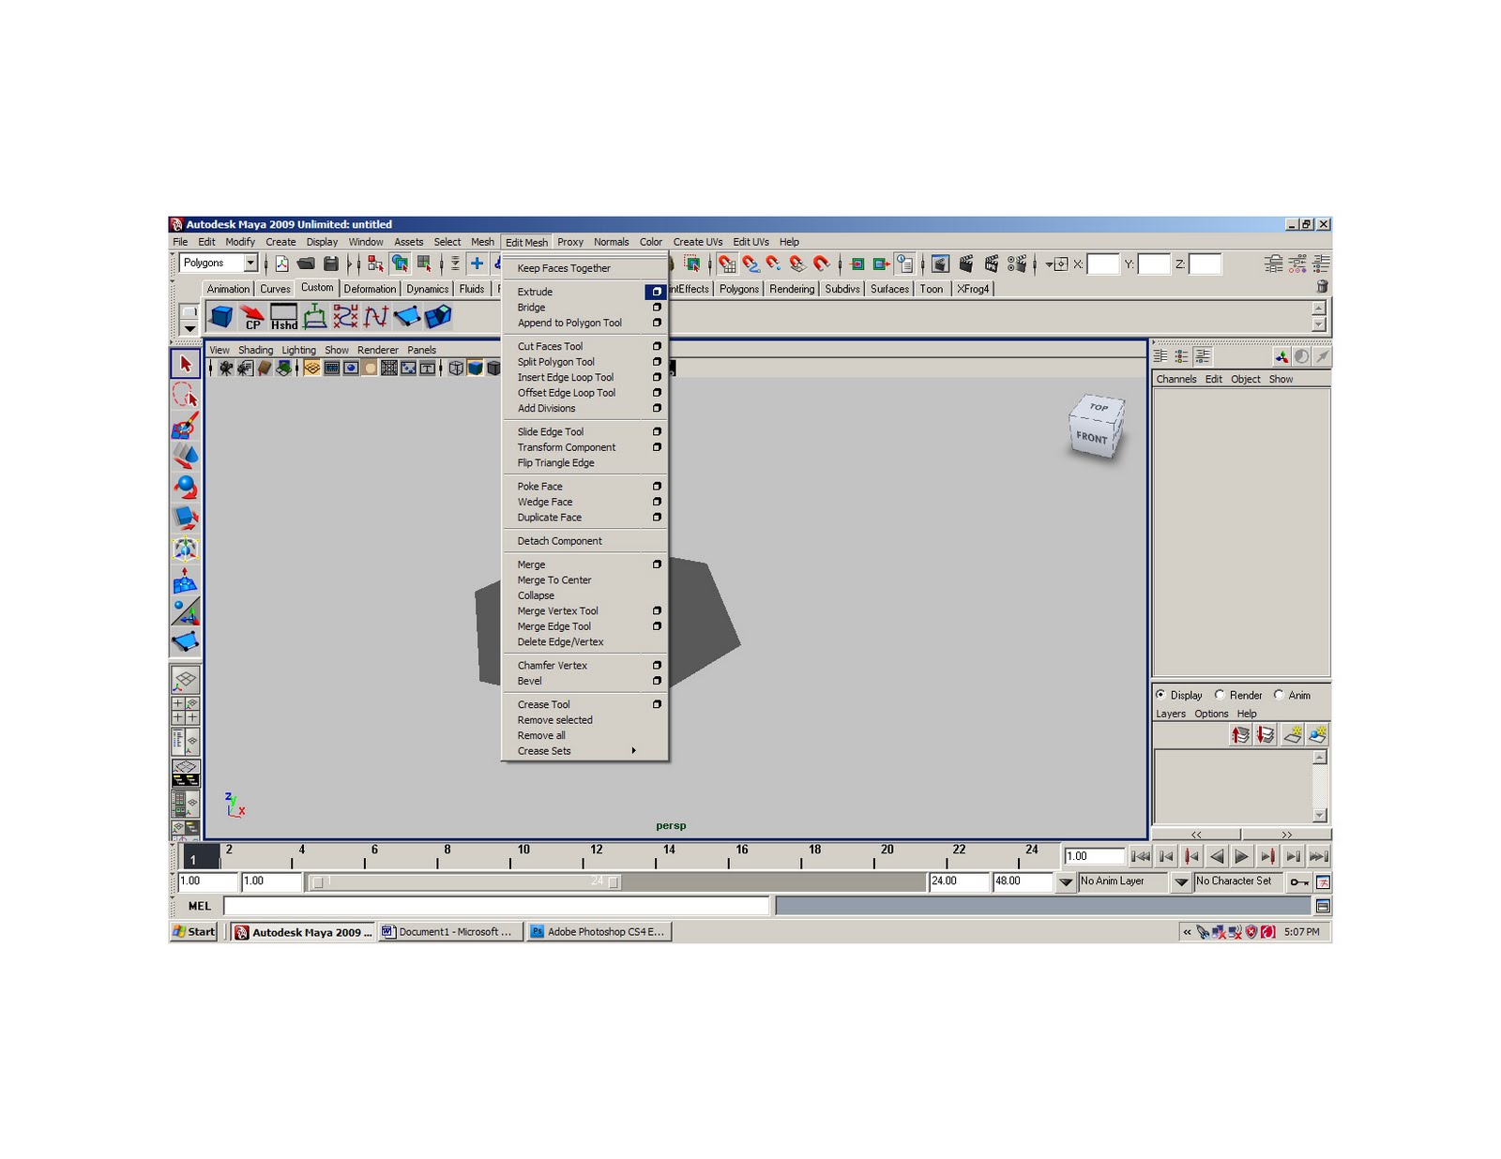1501x1159 pixels.
Task: Open the Script Editor icon
Action: [x=1323, y=906]
